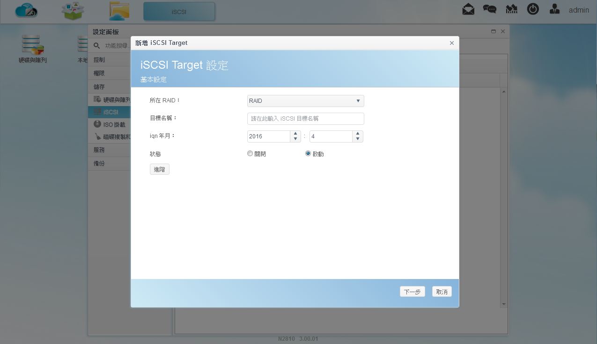This screenshot has width=597, height=344.
Task: Select ISO 掛載 in the settings sidebar
Action: pyautogui.click(x=110, y=125)
